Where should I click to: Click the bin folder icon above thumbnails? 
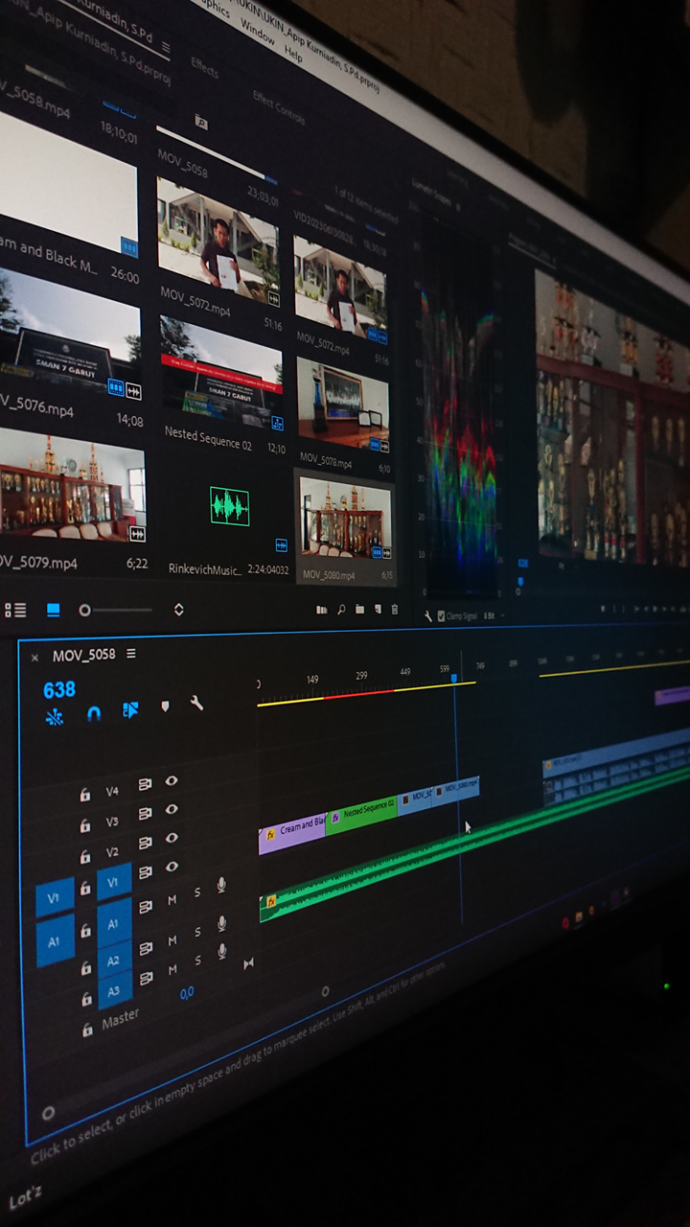tap(201, 121)
